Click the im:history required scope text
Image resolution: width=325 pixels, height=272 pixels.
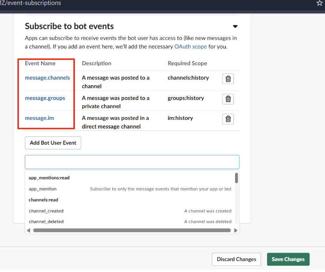[x=180, y=118]
